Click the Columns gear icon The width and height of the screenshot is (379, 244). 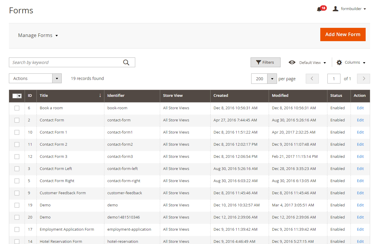pos(339,62)
